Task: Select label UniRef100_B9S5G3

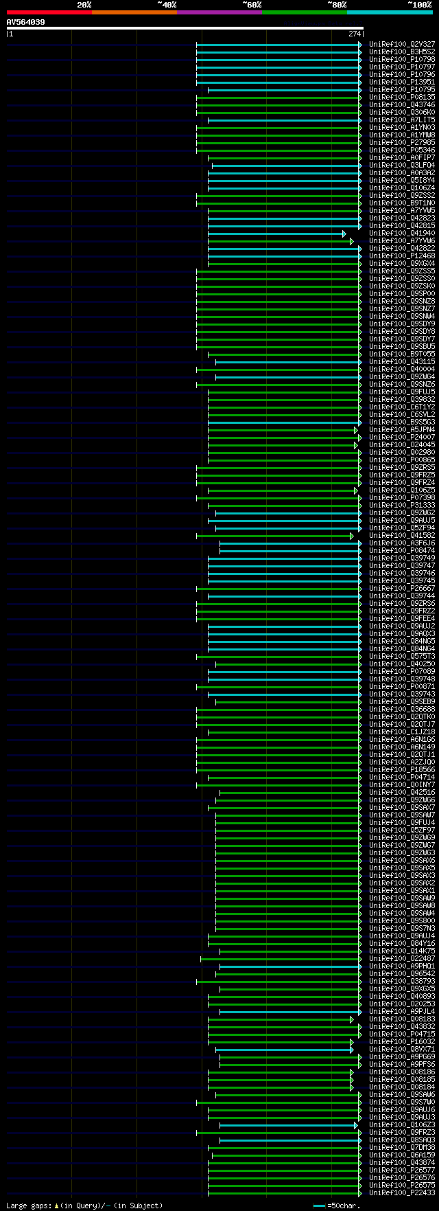Action: (402, 422)
